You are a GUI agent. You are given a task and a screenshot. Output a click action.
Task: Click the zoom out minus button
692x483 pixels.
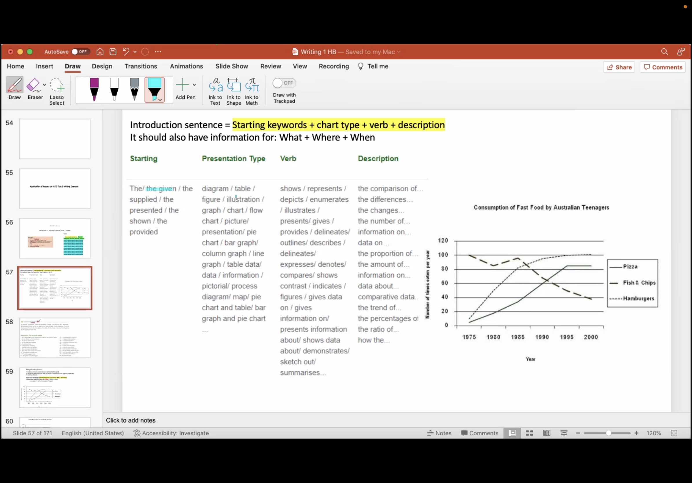click(x=578, y=433)
